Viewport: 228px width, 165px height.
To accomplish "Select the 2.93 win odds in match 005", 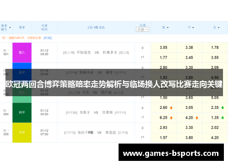I will (x=163, y=128).
